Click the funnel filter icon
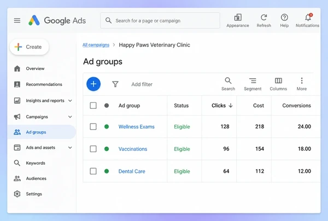Viewport: 328px width, 221px height. 115,84
